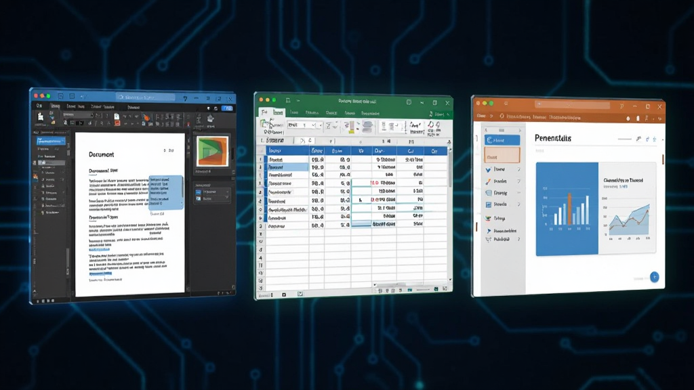Click the question mark help icon in document title bar
This screenshot has width=694, height=390.
(185, 99)
